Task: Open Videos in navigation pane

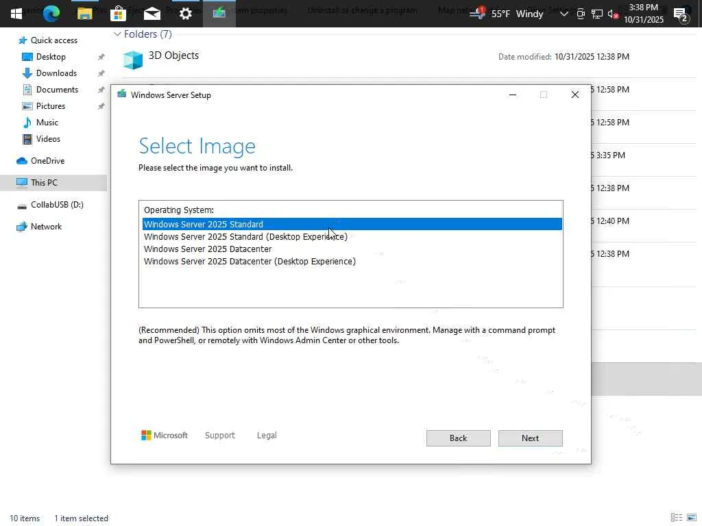Action: [48, 139]
